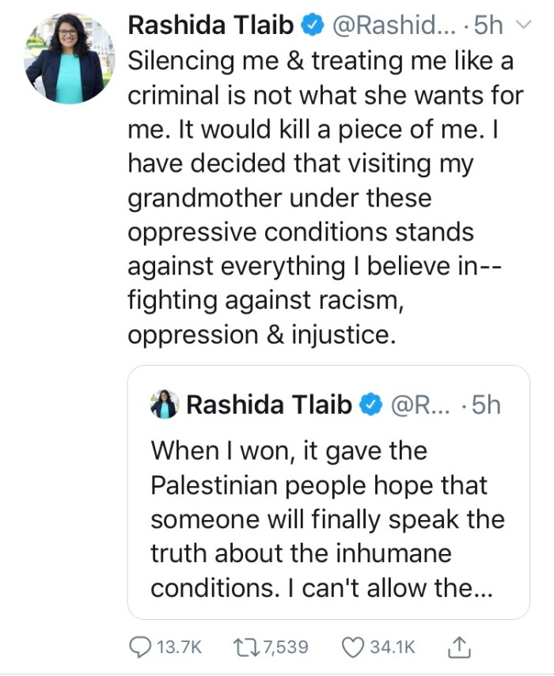Open the Rashida Tlaib name at the top
The width and height of the screenshot is (554, 676).
pos(211,26)
